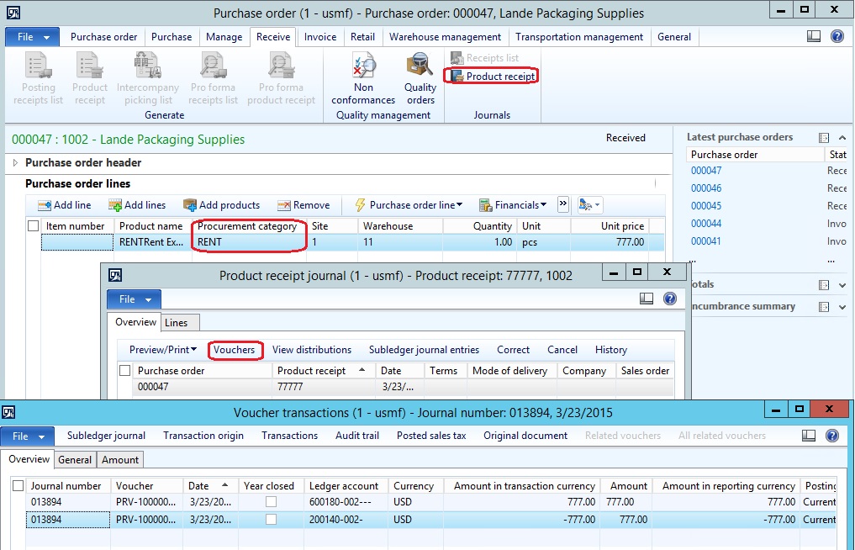
Task: Open the Preview/Print dropdown menu
Action: click(x=163, y=350)
